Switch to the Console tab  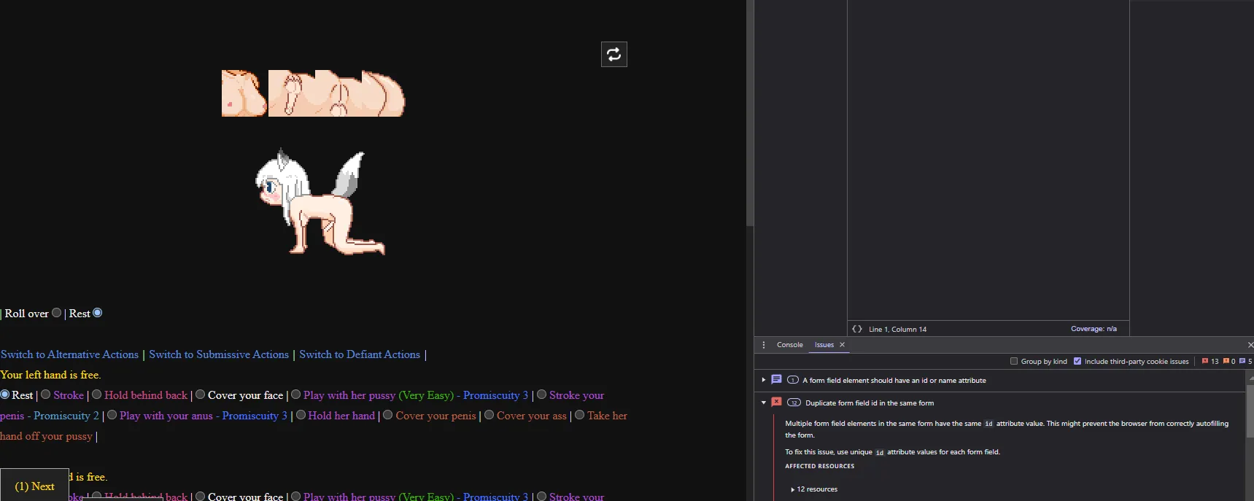(789, 345)
